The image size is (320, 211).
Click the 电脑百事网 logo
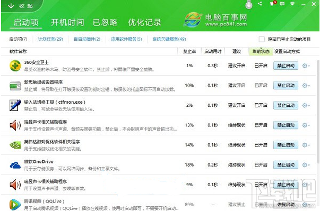coord(216,20)
